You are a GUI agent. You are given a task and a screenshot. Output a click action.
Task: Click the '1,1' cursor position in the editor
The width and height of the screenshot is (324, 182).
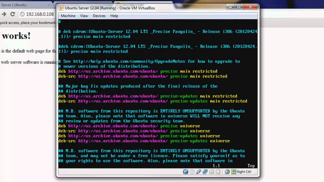coord(216,166)
